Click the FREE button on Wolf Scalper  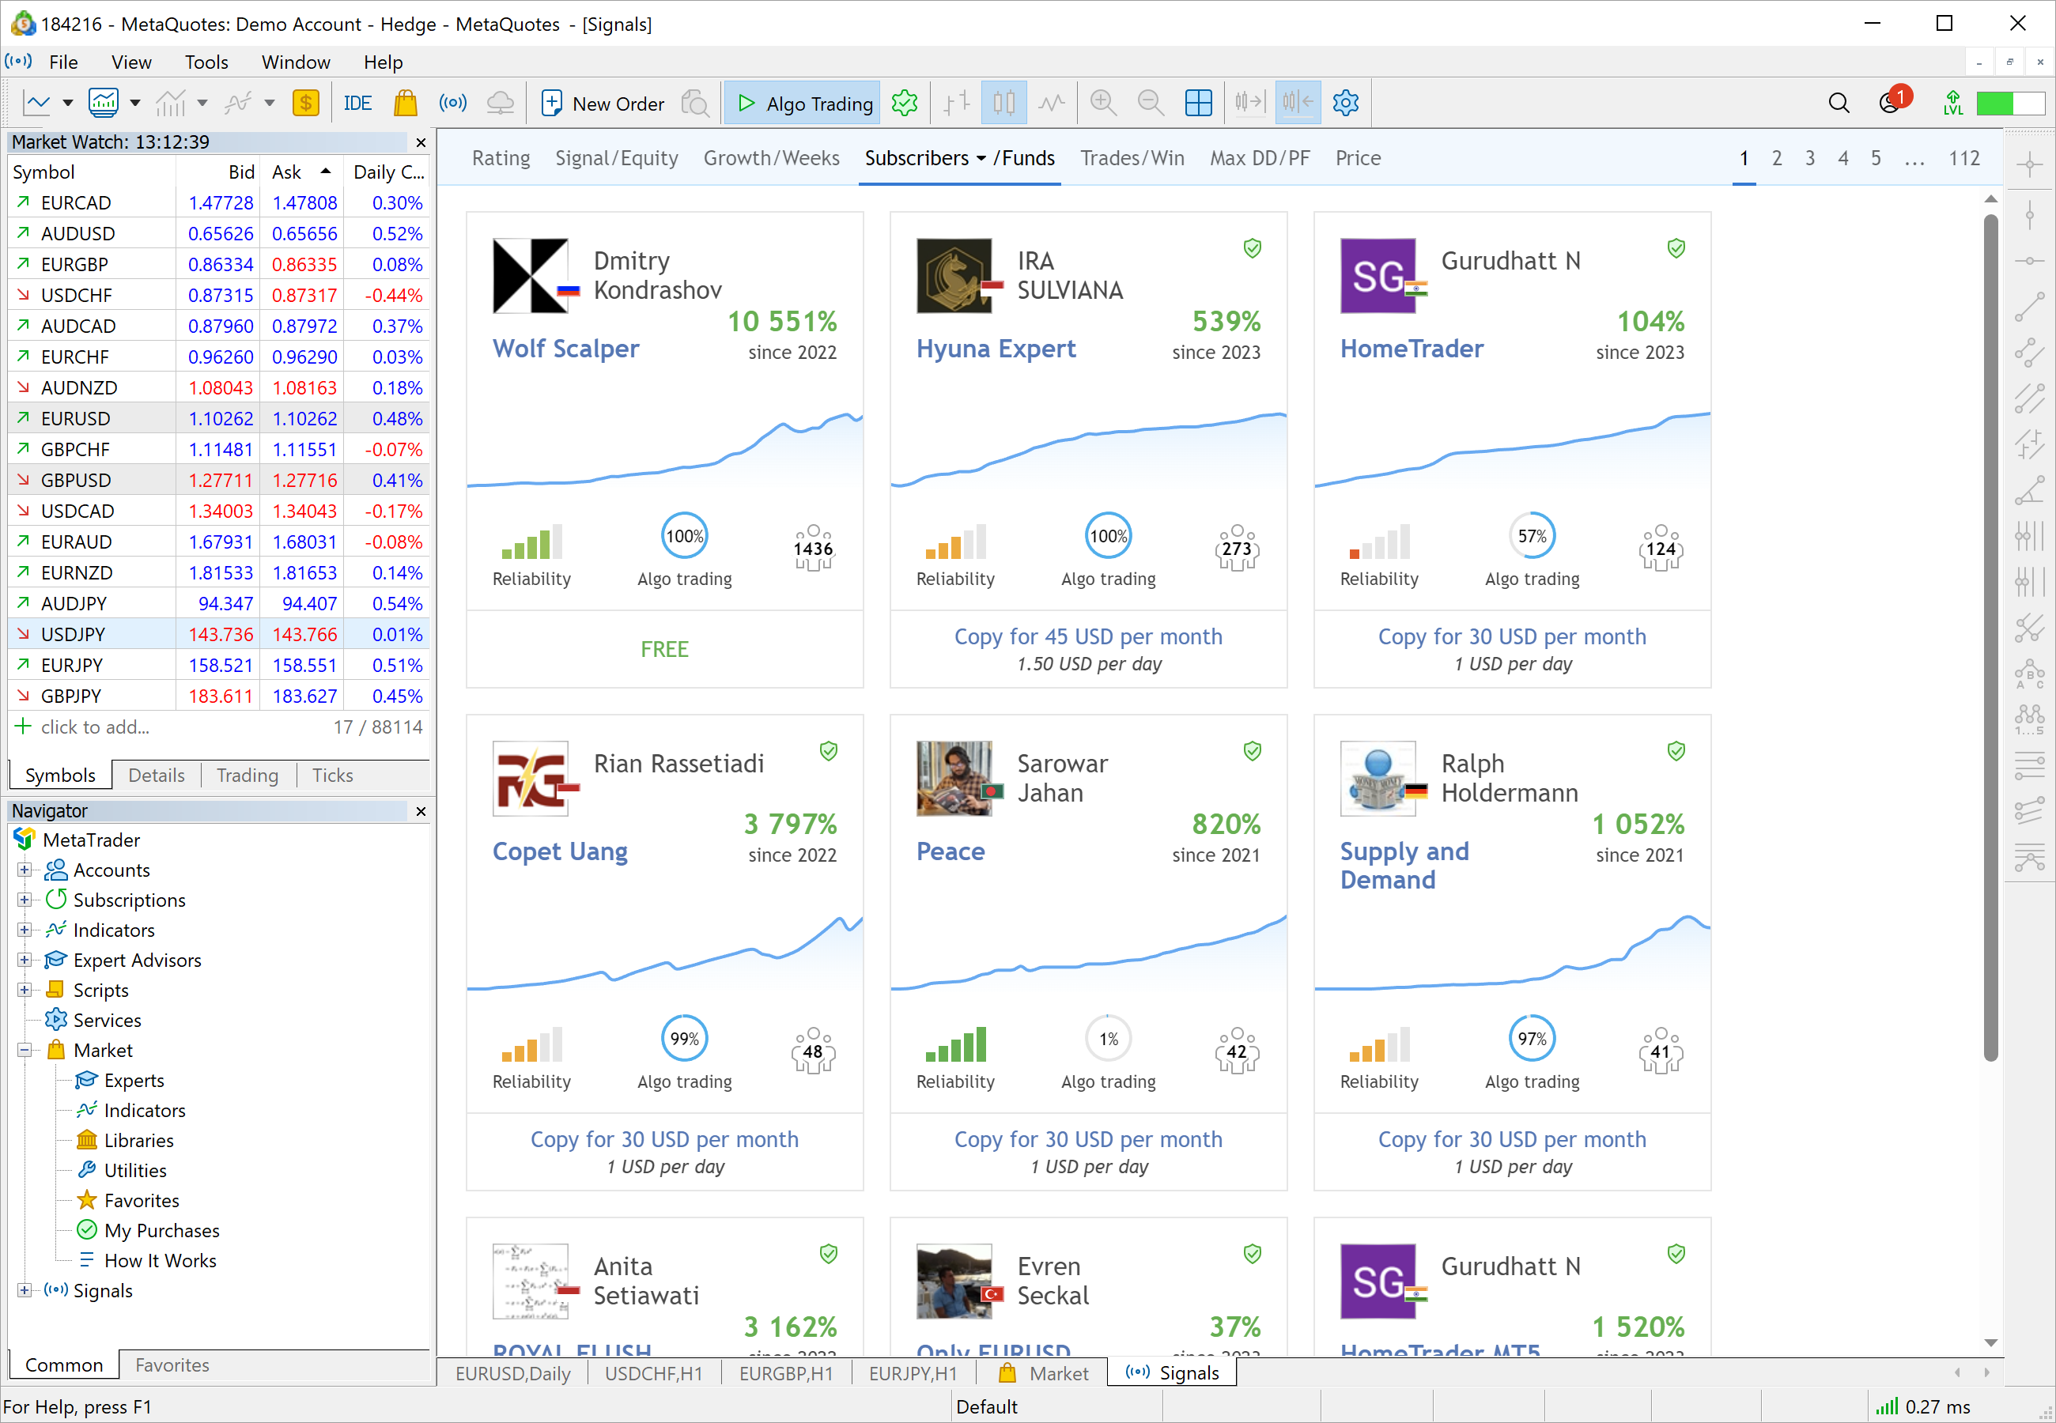click(x=664, y=649)
